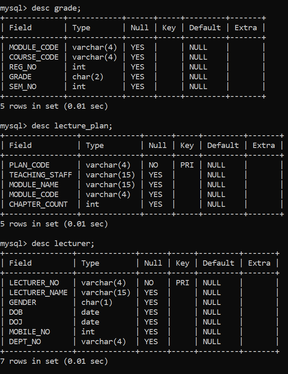The height and width of the screenshot is (374, 288).
Task: Click NULL default of CHAPTER_COUNT row
Action: 216,204
